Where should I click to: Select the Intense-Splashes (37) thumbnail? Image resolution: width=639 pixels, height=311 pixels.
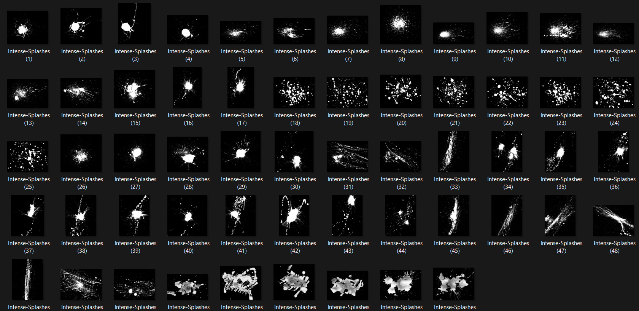[28, 215]
